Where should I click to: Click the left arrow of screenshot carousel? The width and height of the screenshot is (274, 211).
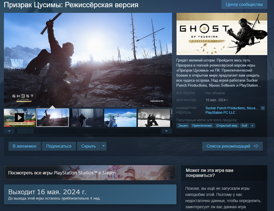click(9, 131)
